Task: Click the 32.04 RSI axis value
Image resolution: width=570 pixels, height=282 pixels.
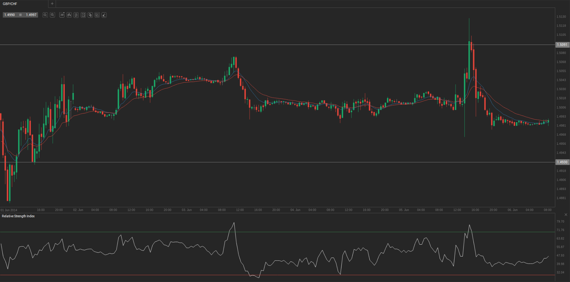Action: point(560,272)
